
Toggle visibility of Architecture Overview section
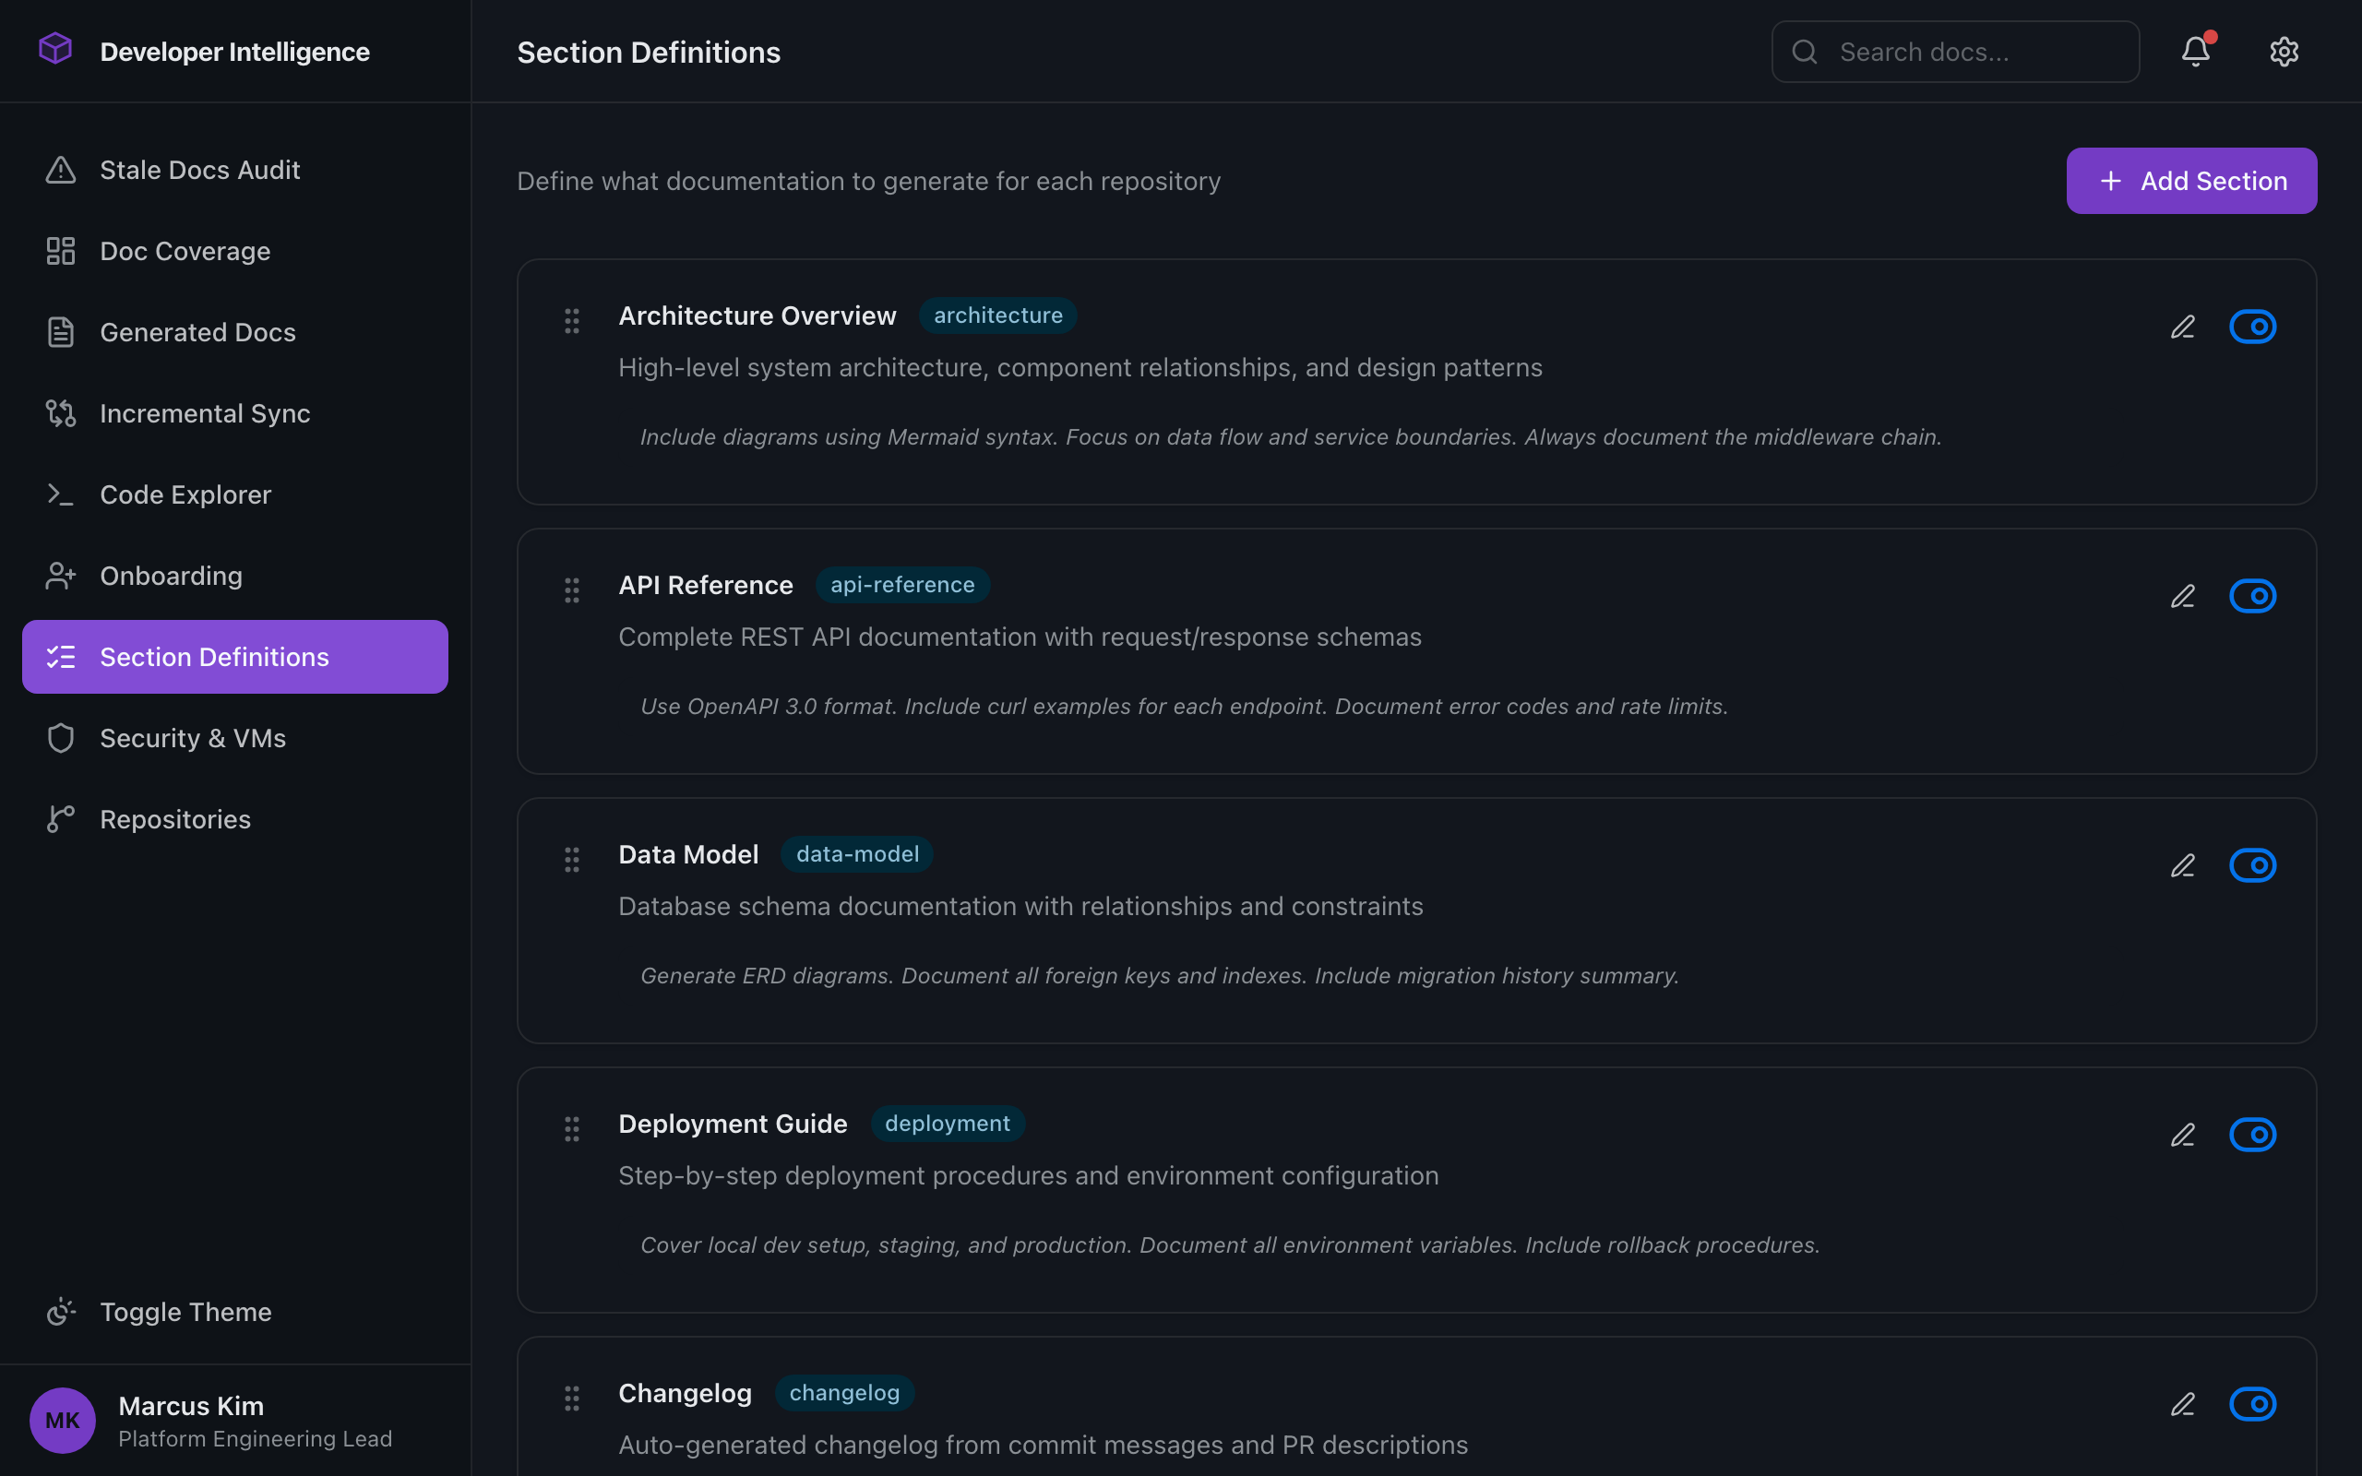tap(2253, 326)
